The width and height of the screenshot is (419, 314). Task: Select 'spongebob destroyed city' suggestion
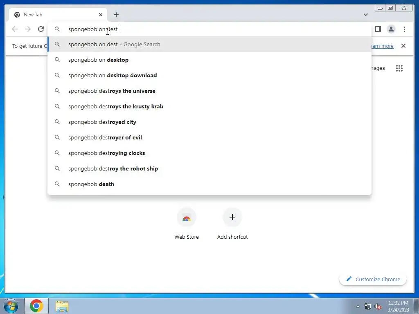pyautogui.click(x=209, y=122)
